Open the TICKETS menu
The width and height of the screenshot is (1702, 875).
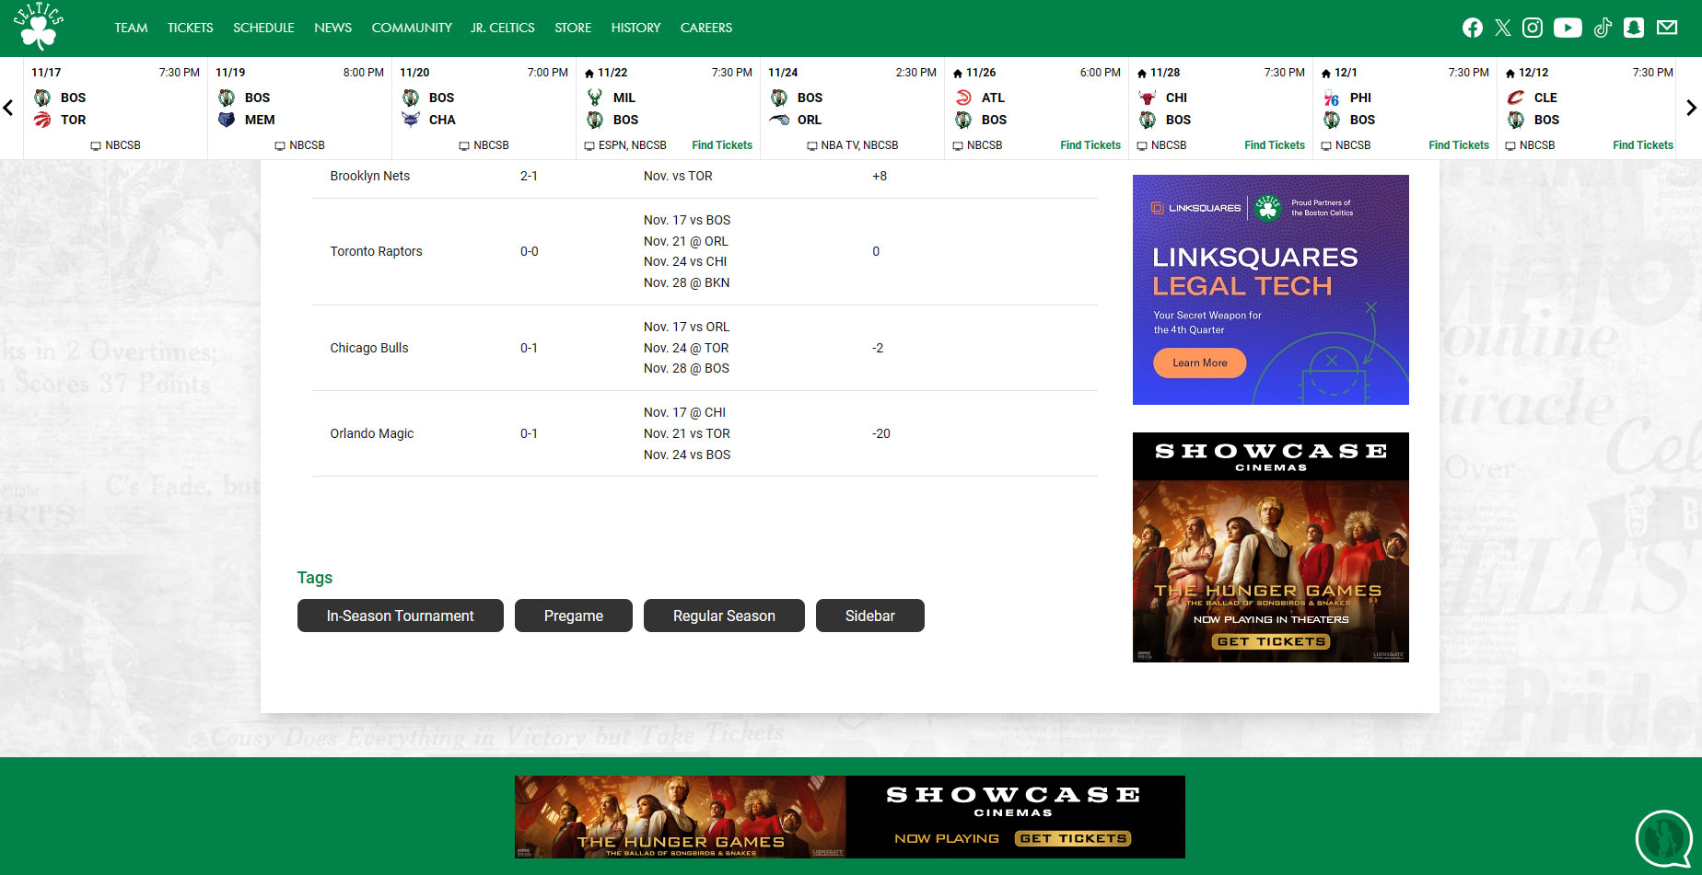pyautogui.click(x=190, y=28)
